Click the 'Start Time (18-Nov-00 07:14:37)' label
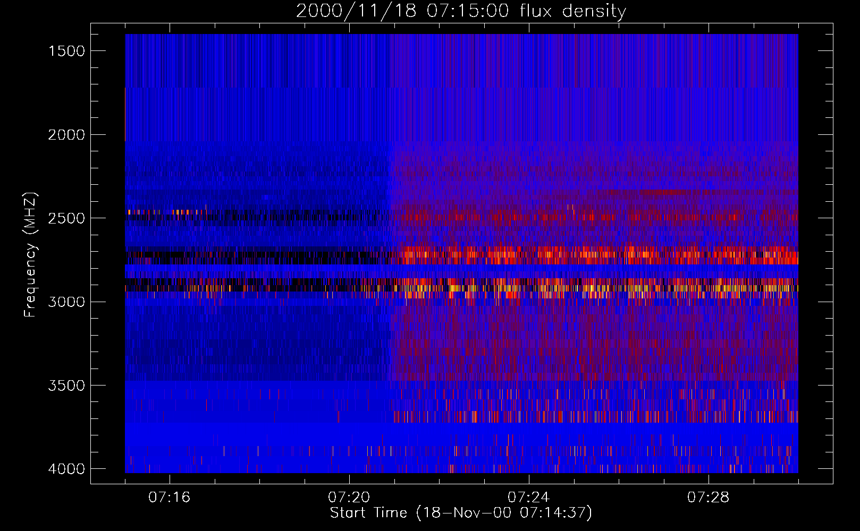Viewport: 860px width, 531px height. click(461, 513)
